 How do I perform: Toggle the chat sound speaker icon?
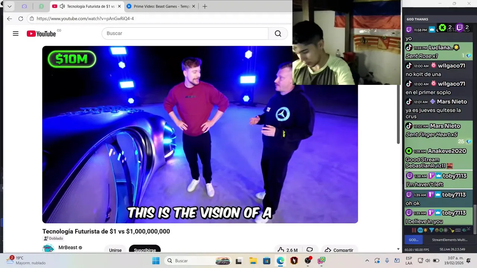coord(465,230)
